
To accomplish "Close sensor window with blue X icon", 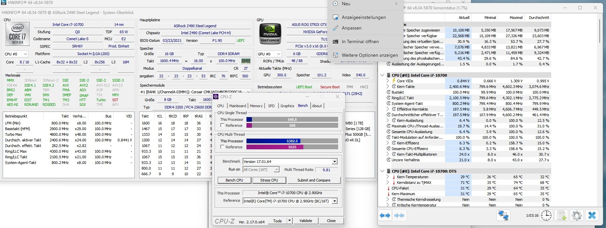I will [592, 216].
